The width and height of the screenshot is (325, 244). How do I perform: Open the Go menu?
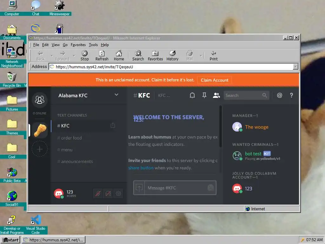pos(65,45)
